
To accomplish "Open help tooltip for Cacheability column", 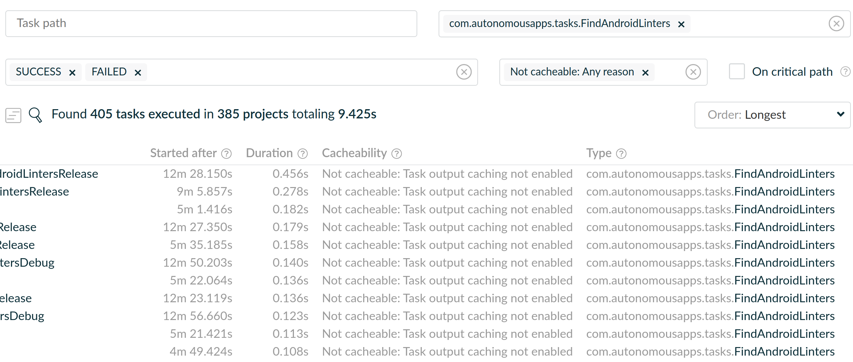I will (x=397, y=154).
